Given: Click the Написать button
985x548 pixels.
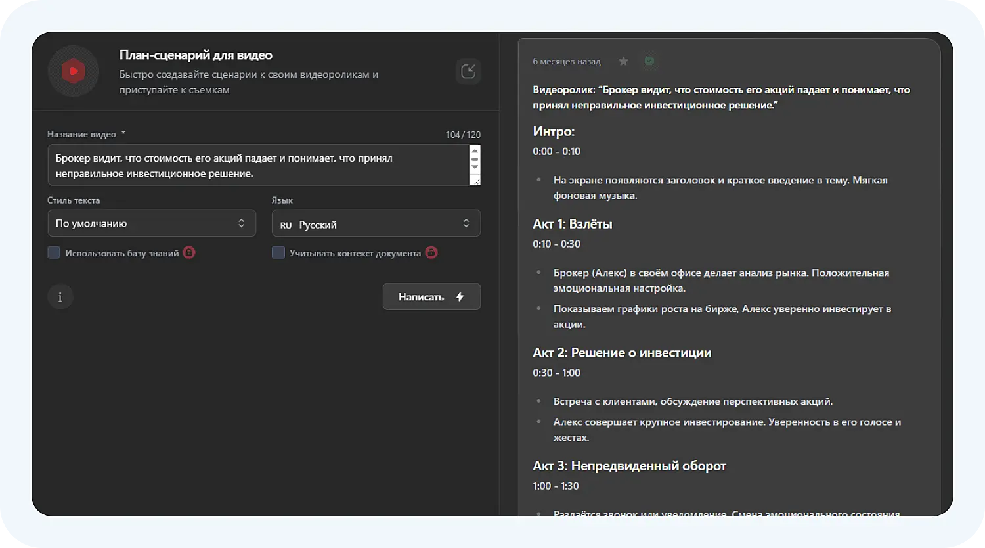Looking at the screenshot, I should [431, 297].
